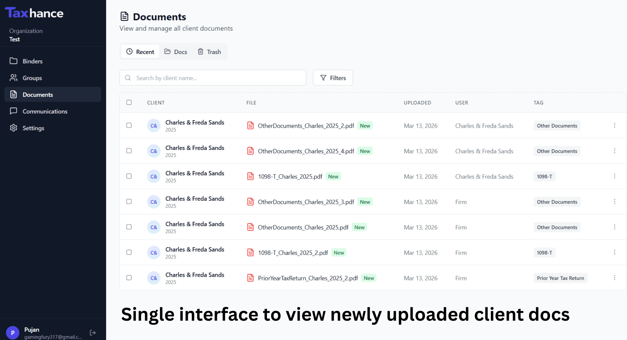Check the OtherDocuments_Charles_2025.pdf row checkbox
This screenshot has width=627, height=340.
(129, 227)
